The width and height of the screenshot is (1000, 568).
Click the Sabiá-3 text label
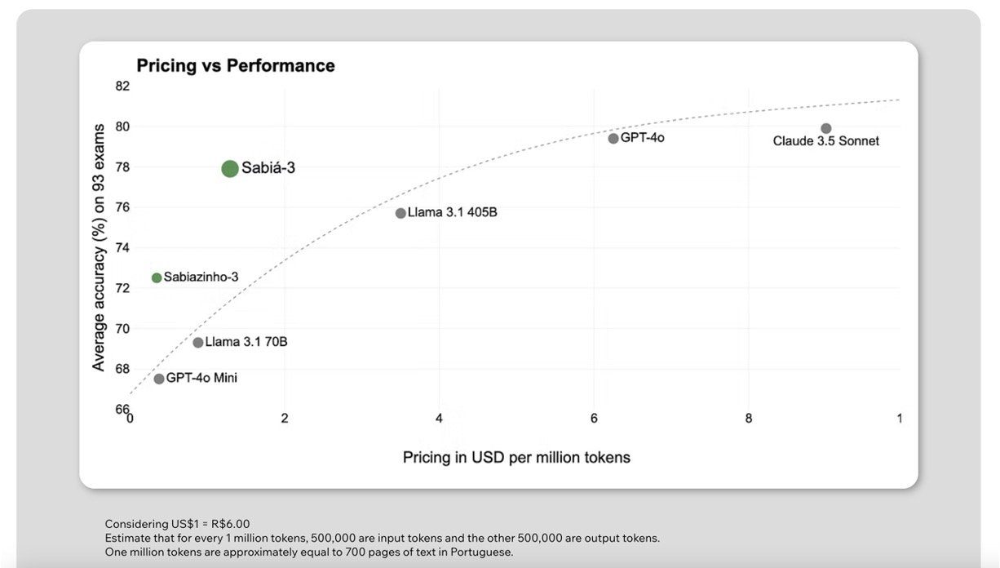point(268,169)
